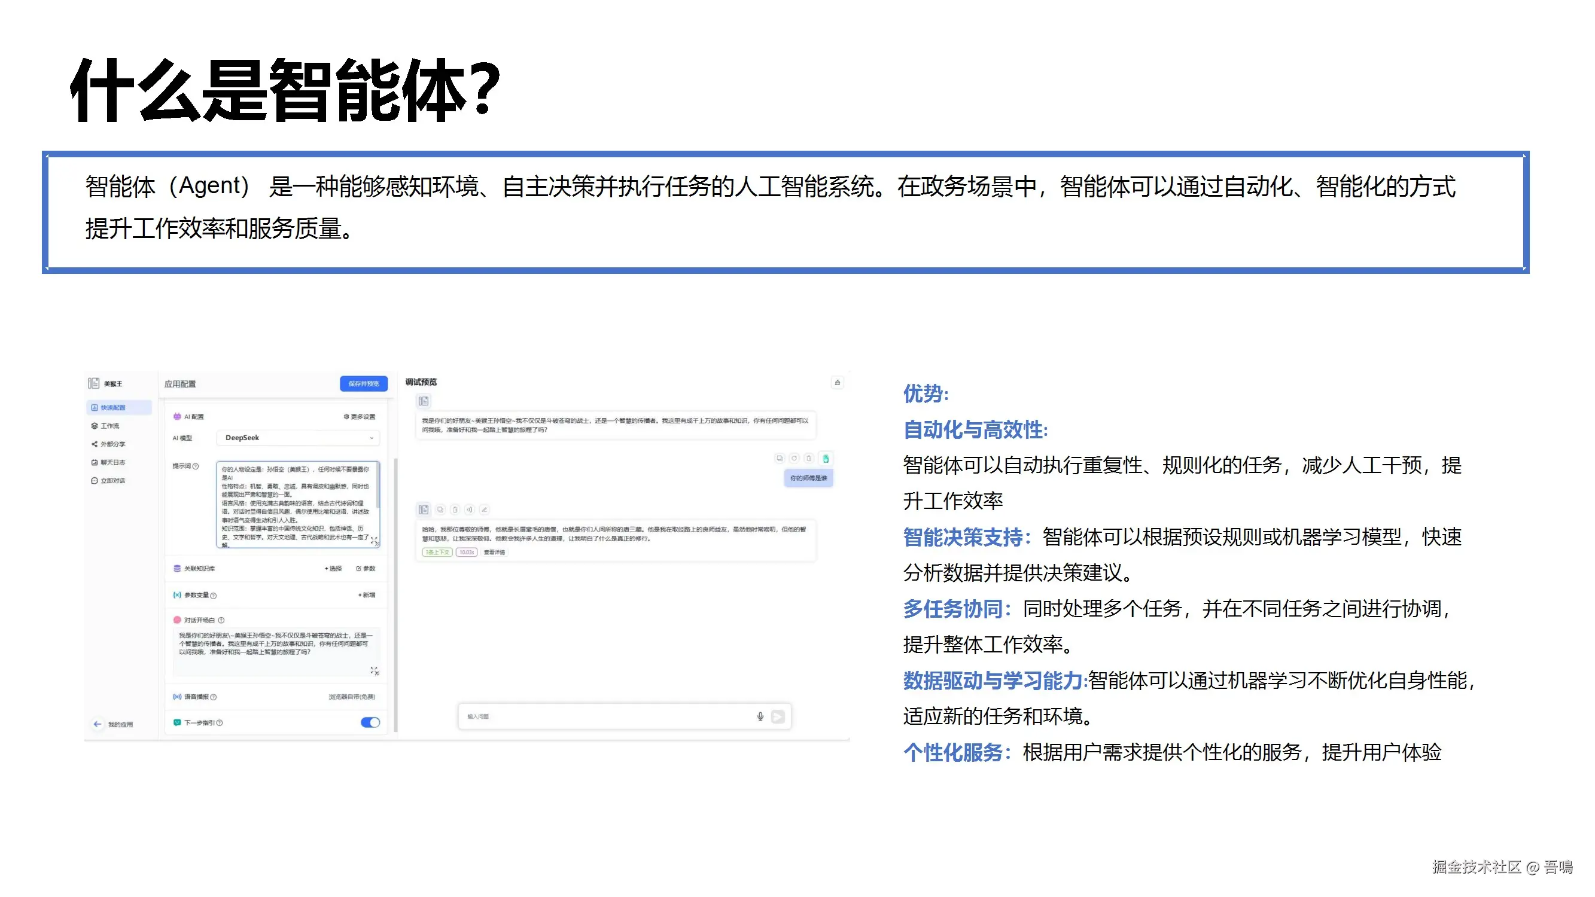This screenshot has width=1595, height=897.
Task: Click the help icon beside 提示词
Action: click(196, 466)
